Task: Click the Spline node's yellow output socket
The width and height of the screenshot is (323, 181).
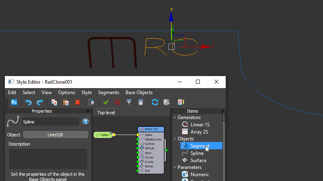Action: 114,135
